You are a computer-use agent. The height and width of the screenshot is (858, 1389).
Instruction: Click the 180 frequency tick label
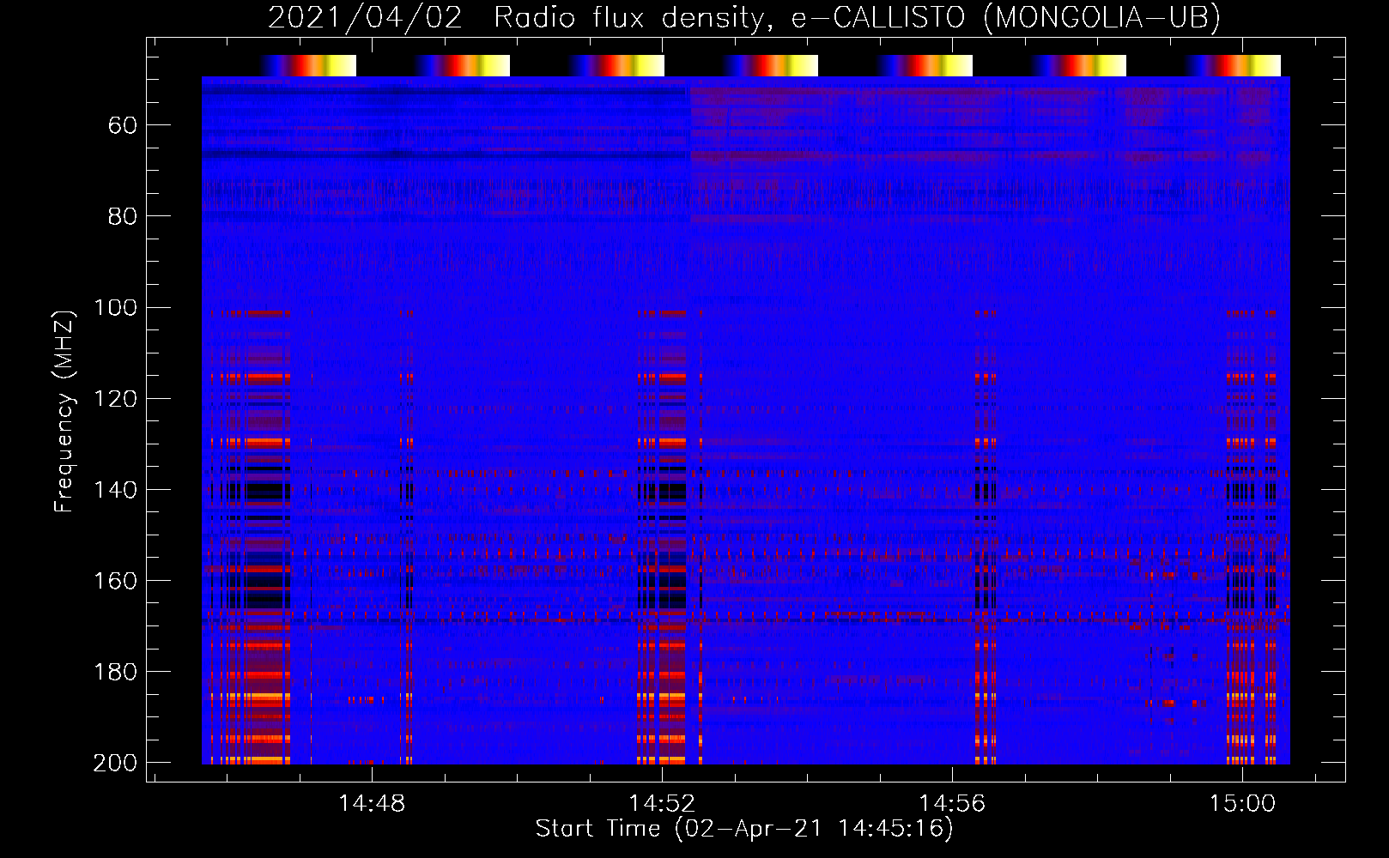point(115,671)
